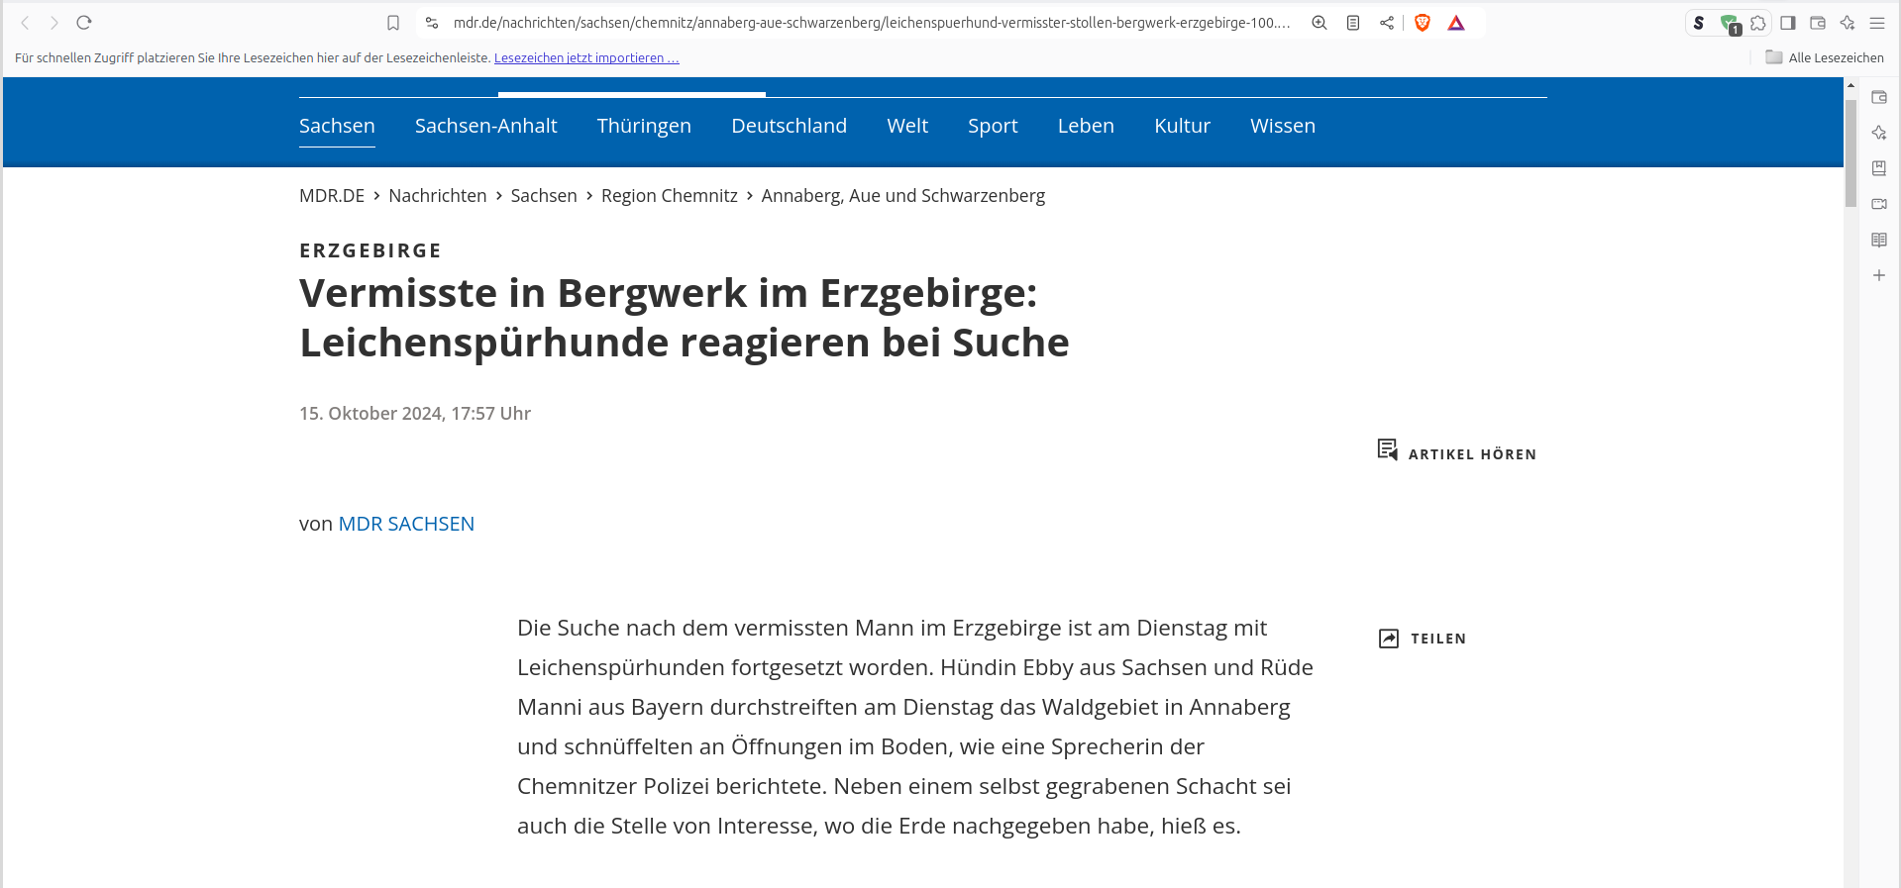Click 'Lesezeichen jetzt importieren' link

(x=586, y=57)
